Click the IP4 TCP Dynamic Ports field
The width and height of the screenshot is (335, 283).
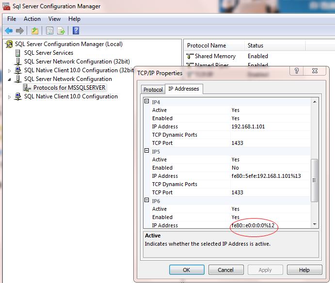coord(271,135)
